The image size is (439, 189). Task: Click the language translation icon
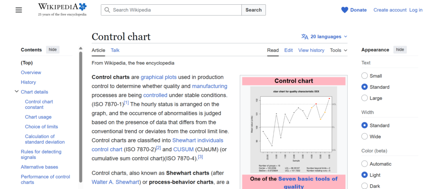pos(305,37)
